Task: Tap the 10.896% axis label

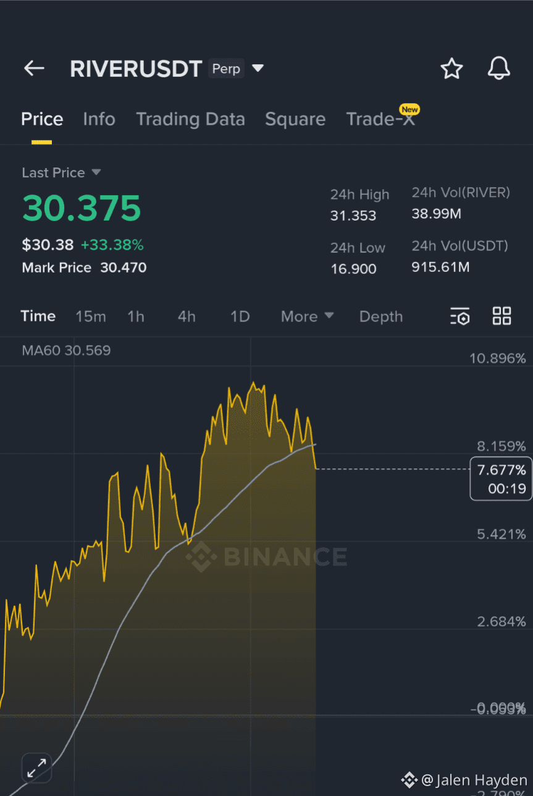Action: click(497, 358)
